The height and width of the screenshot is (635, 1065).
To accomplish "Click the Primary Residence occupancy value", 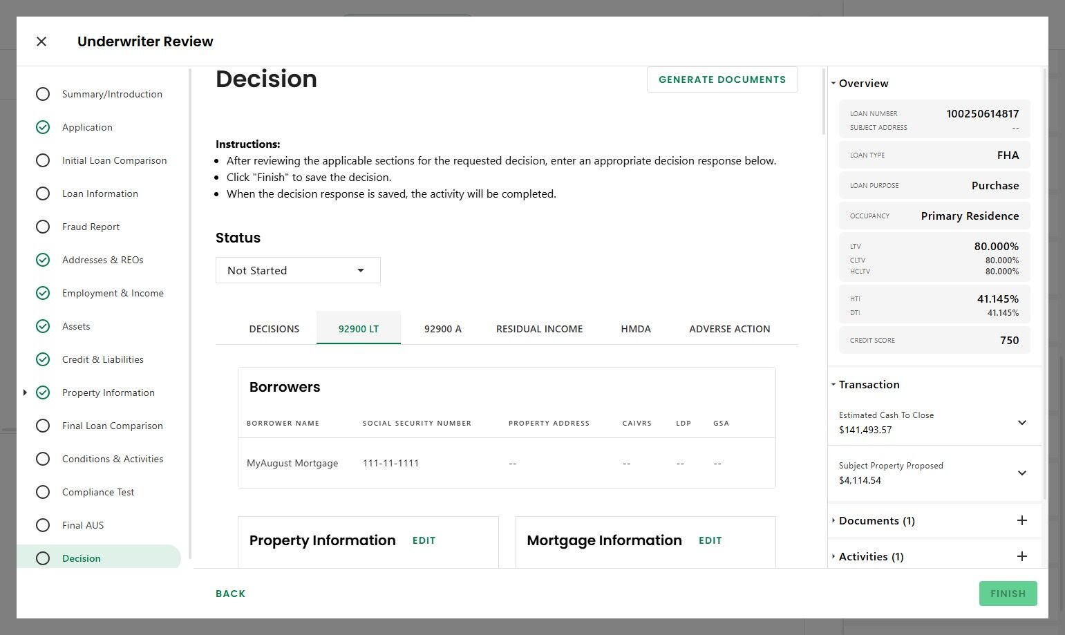I will coord(970,216).
